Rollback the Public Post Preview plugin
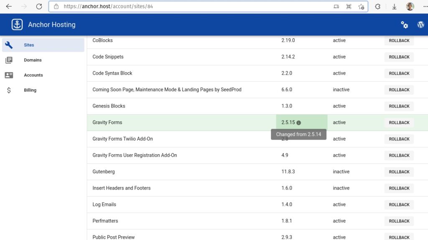This screenshot has height=240, width=428. point(399,237)
